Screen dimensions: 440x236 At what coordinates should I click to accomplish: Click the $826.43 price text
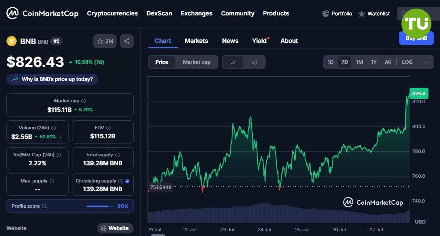36,62
